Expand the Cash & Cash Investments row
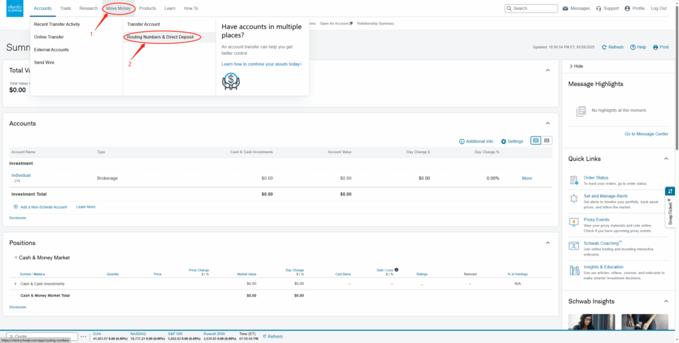679x343 pixels. [16, 284]
